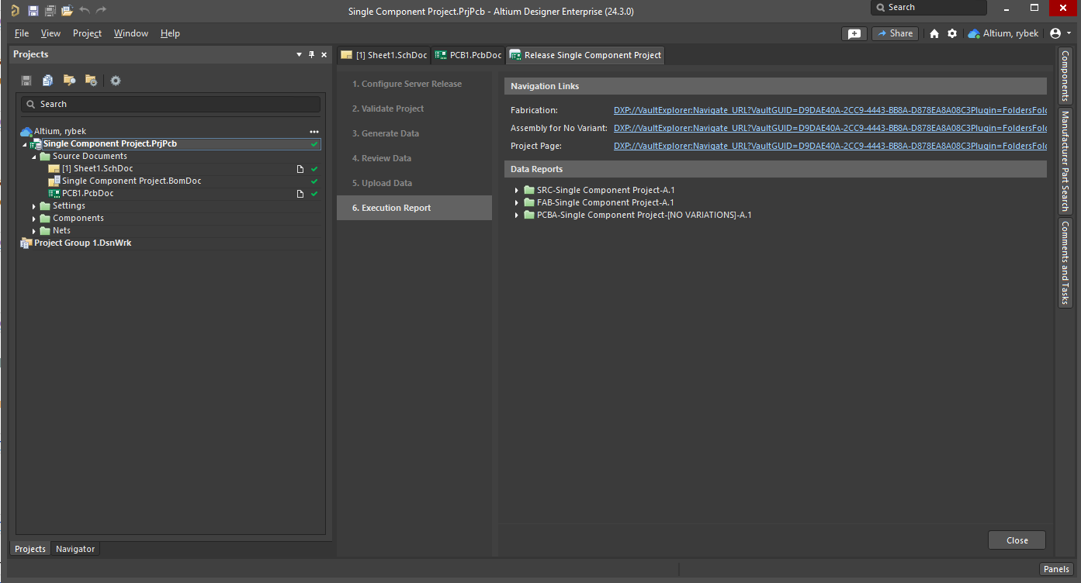Screen dimensions: 1081x583
Task: Click the Open document folder icon in title bar
Action: point(68,11)
